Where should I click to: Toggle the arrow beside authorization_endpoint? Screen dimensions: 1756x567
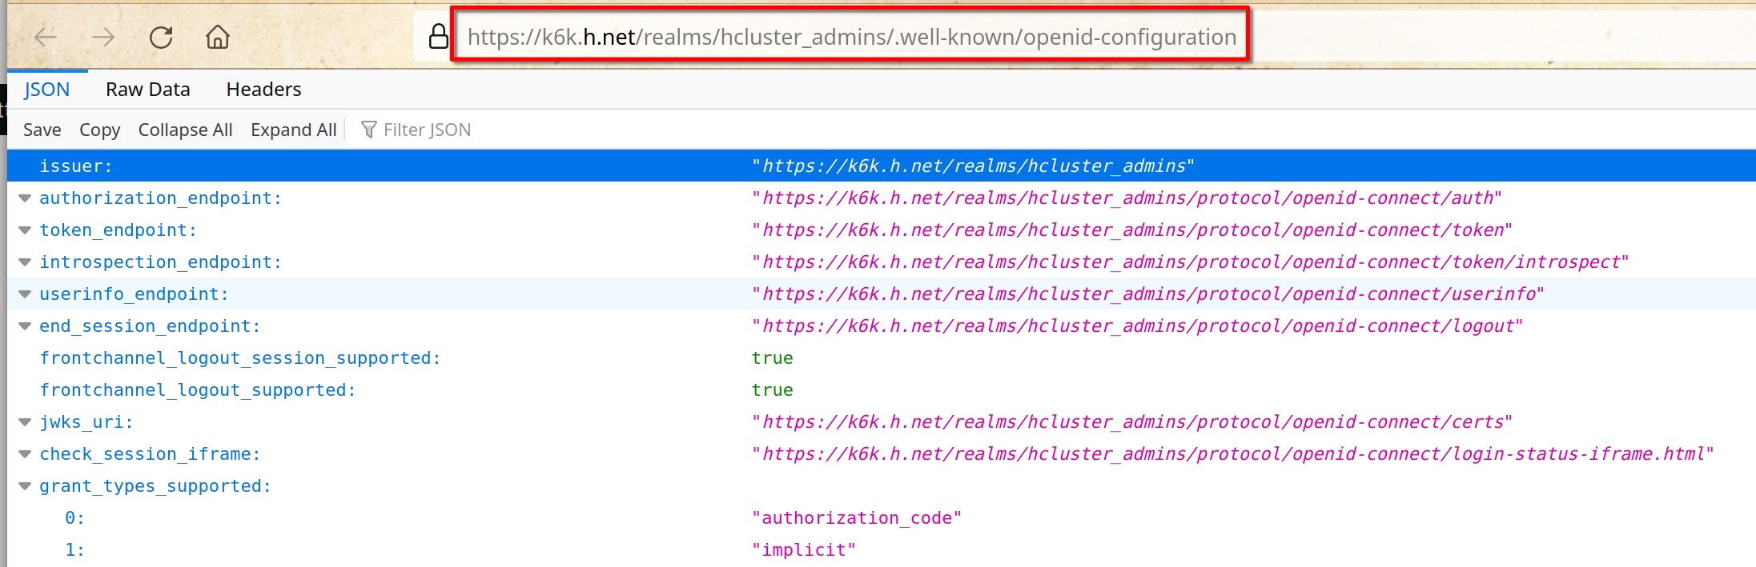click(25, 198)
